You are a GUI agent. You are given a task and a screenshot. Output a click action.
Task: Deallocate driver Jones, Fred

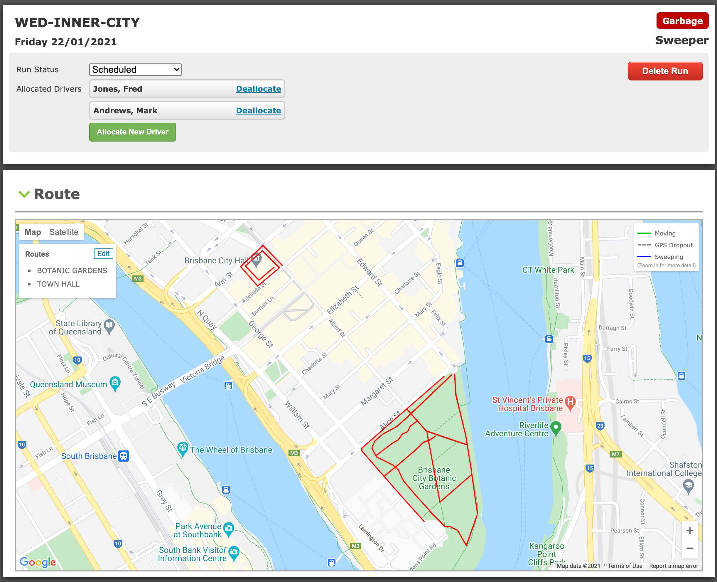258,89
